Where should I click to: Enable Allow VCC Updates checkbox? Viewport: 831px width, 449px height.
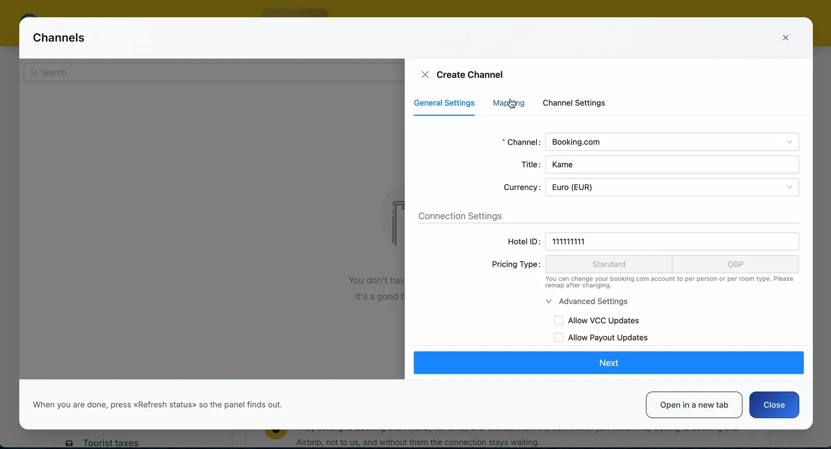pyautogui.click(x=559, y=321)
